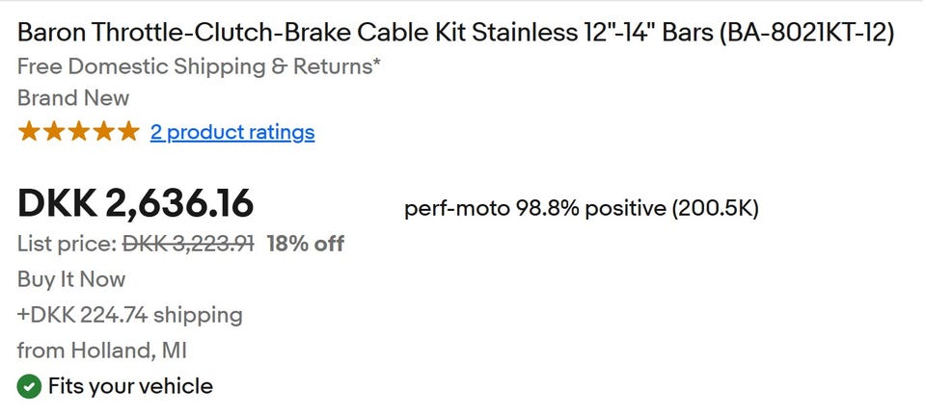
Task: Click the Fits your vehicle text
Action: 130,387
